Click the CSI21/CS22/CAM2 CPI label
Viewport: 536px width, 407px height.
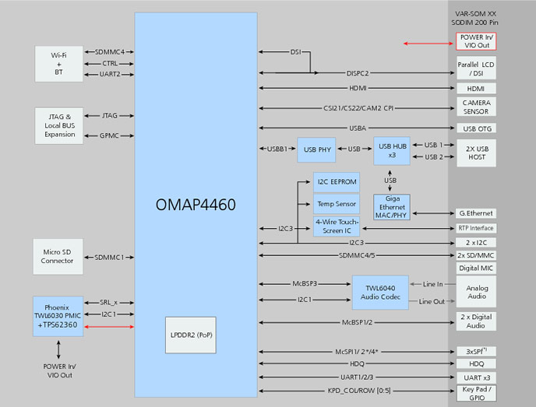[x=358, y=108]
